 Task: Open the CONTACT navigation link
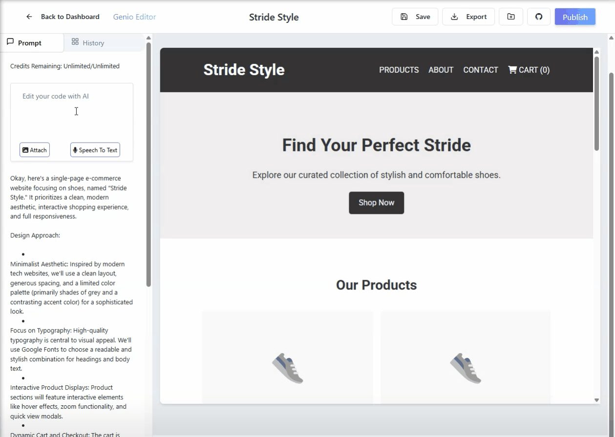pyautogui.click(x=480, y=70)
